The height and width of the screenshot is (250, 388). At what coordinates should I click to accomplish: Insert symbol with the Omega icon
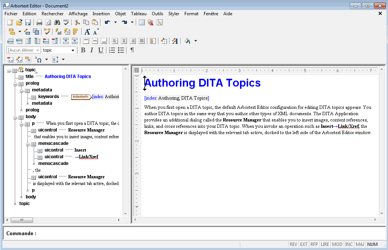(39, 59)
